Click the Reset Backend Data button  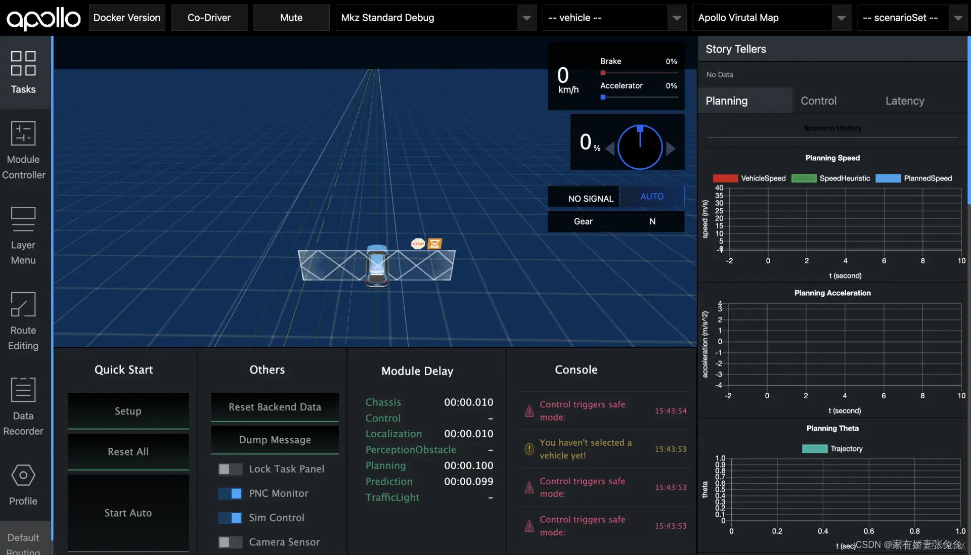[x=275, y=407]
